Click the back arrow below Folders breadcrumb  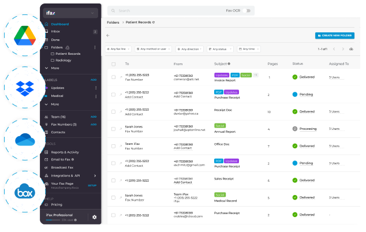[x=108, y=35]
